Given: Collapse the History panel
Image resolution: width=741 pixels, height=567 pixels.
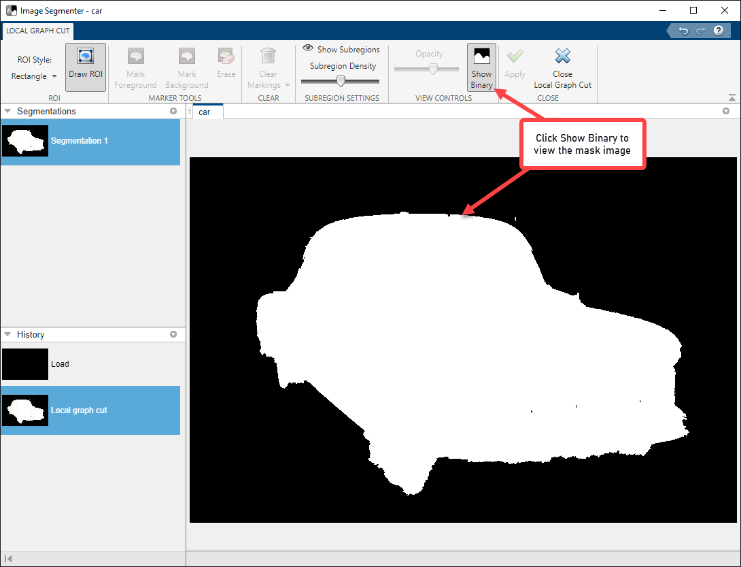Looking at the screenshot, I should click(8, 334).
